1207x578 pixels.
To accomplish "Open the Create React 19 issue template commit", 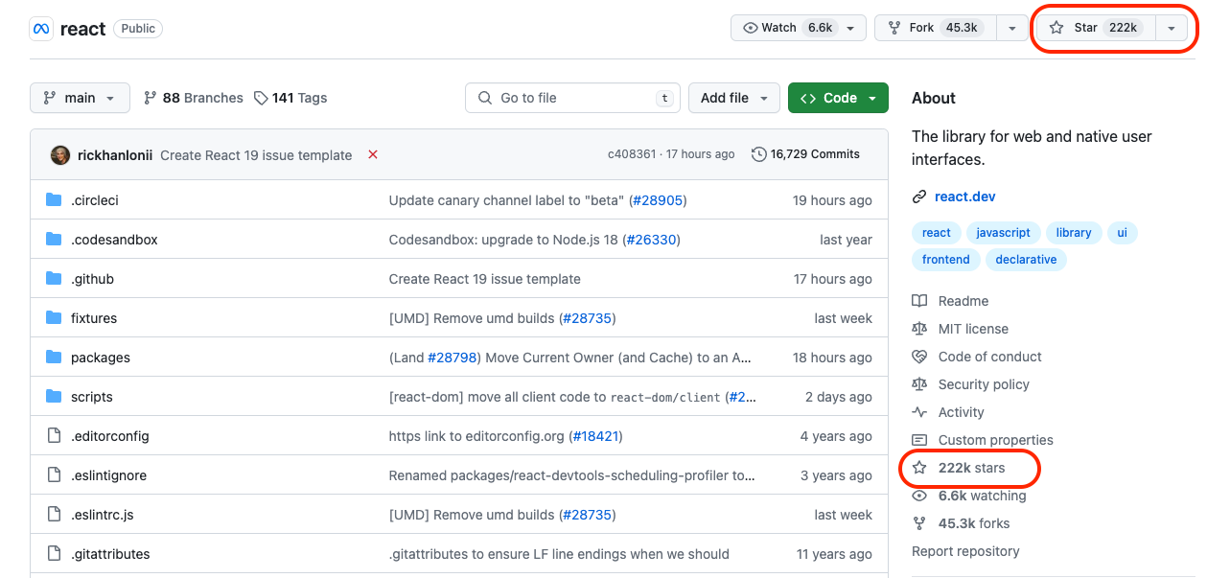I will tap(256, 155).
